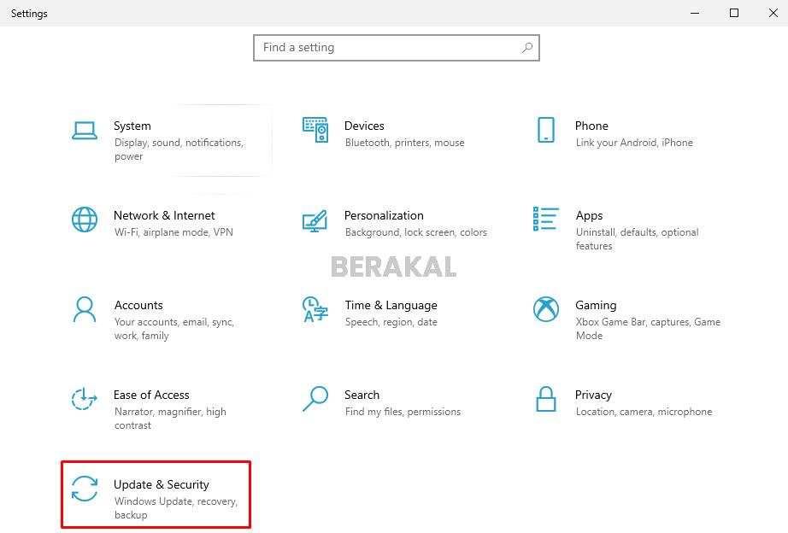
Task: Click the Search magnifier category icon
Action: pyautogui.click(x=315, y=399)
